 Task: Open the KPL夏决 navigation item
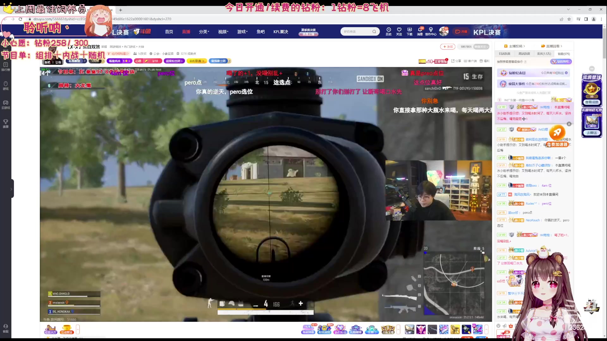point(281,32)
